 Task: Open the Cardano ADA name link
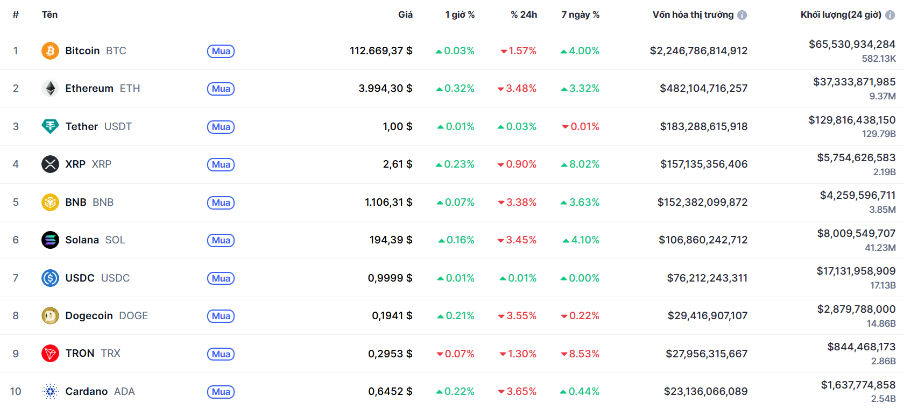[100, 391]
